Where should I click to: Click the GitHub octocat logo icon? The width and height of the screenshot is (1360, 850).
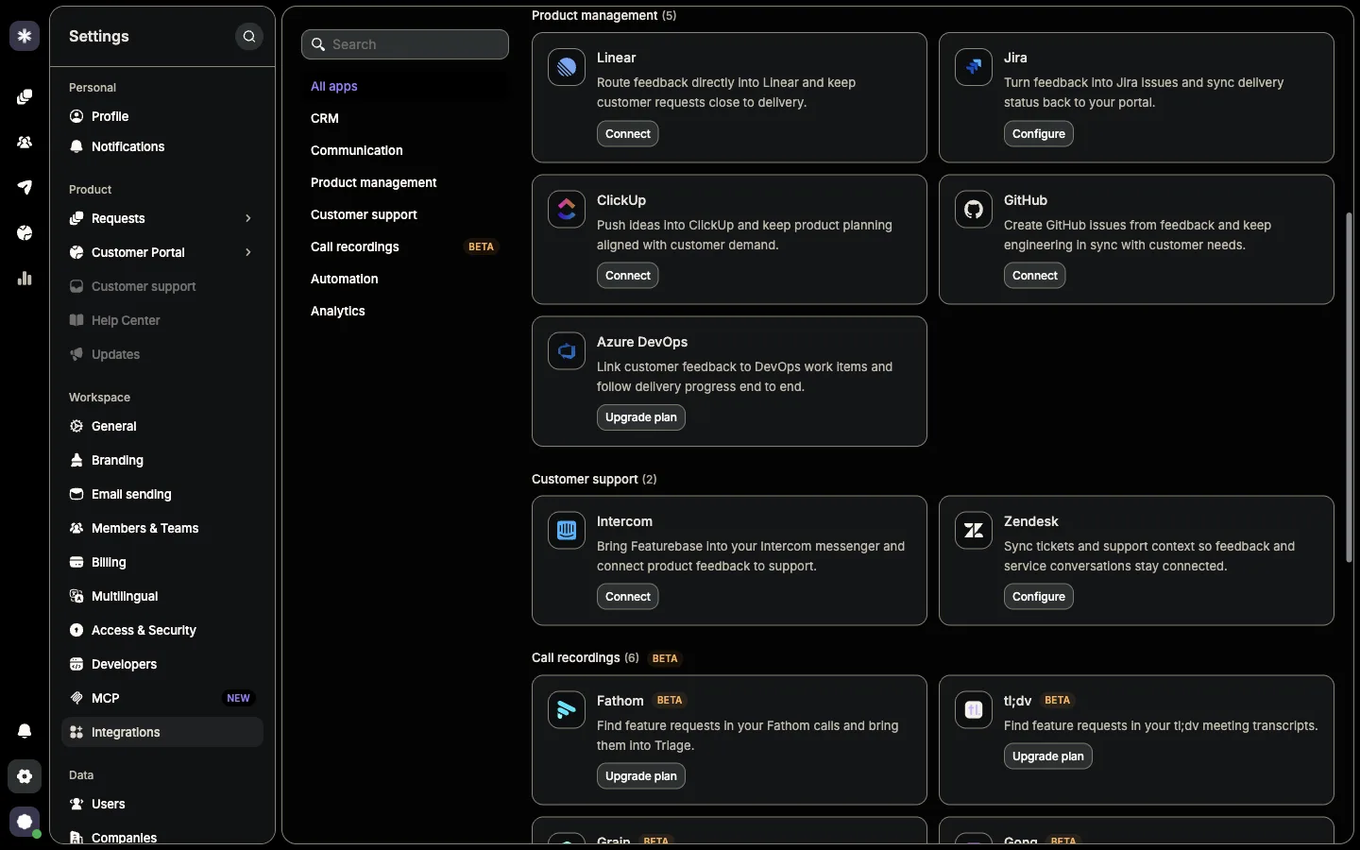coord(974,210)
